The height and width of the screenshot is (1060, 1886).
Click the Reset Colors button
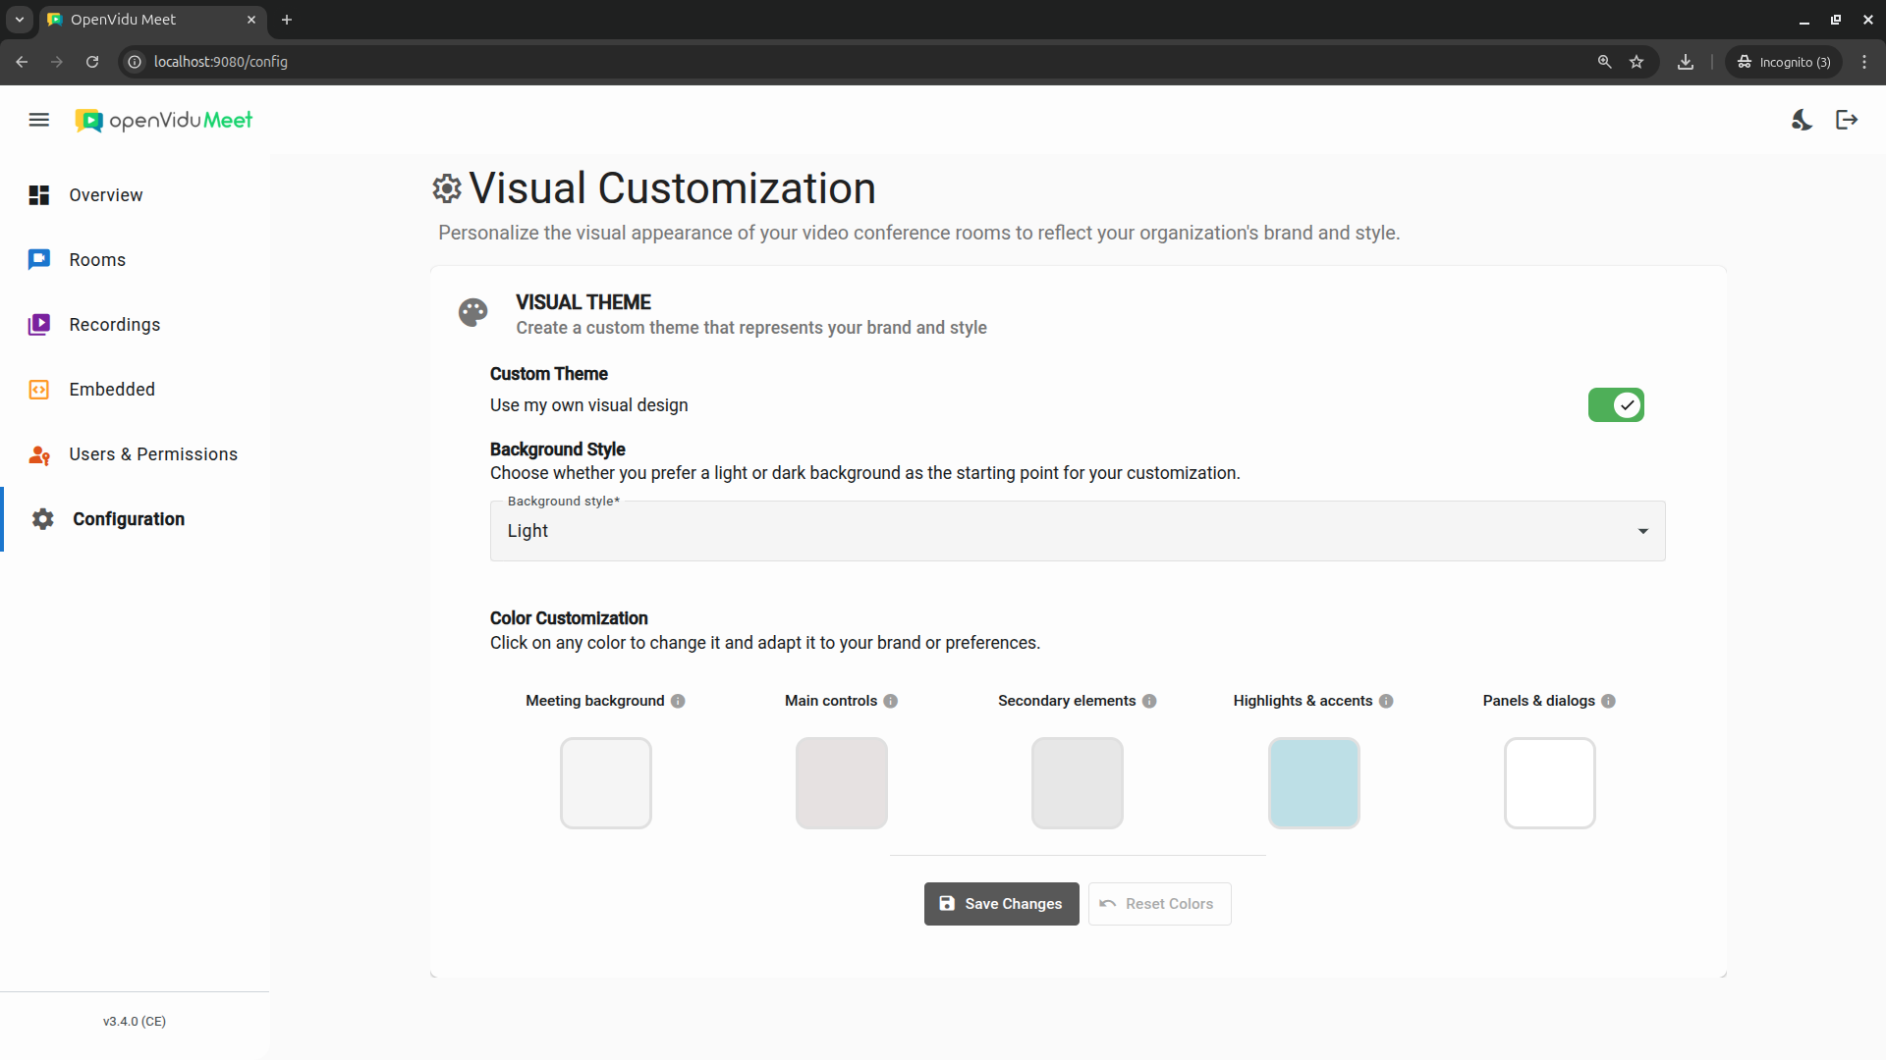pyautogui.click(x=1159, y=904)
